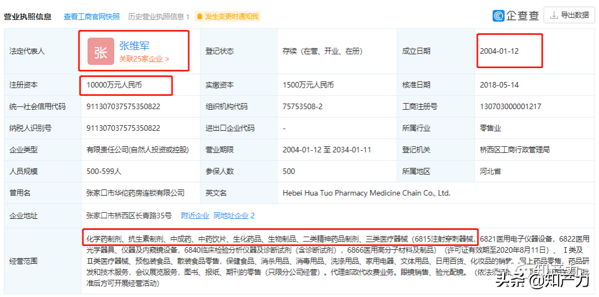Click the 企查查 logo icon
The height and width of the screenshot is (297, 599).
pyautogui.click(x=499, y=16)
